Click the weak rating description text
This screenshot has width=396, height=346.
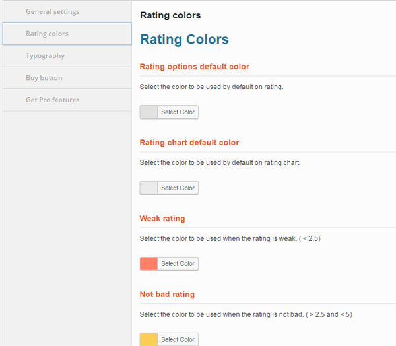230,238
